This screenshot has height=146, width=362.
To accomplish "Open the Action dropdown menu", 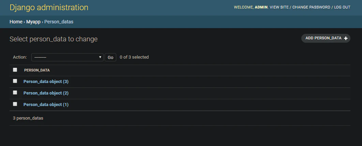I will (x=67, y=57).
